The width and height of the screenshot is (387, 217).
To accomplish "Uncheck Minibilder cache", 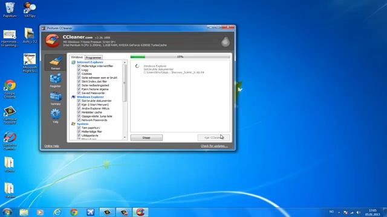I will (79, 112).
